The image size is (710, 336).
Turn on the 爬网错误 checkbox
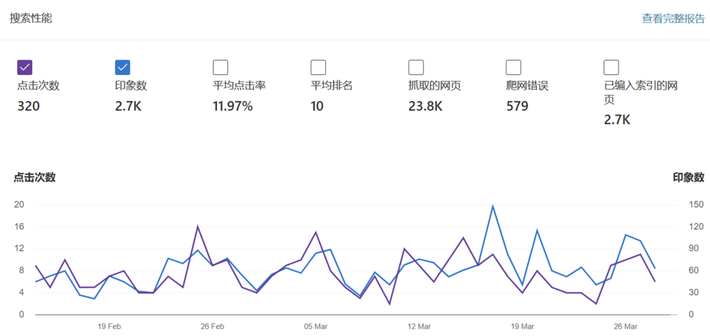coord(513,67)
